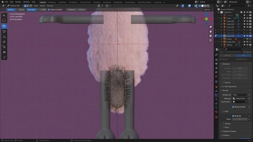The height and width of the screenshot is (142, 253).
Task: Select the Smooth particle brush tool
Action: tap(4, 32)
